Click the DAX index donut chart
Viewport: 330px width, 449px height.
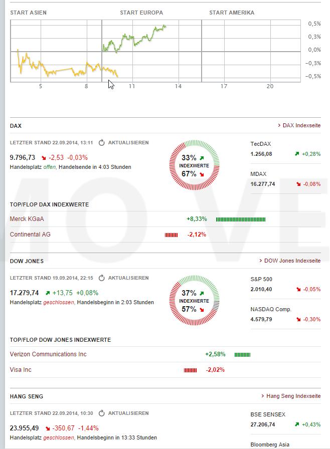[x=194, y=166]
